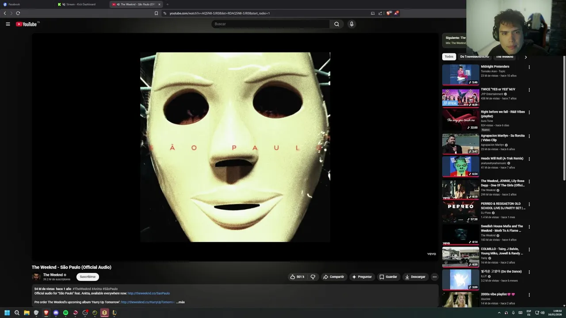Save video with Guardar button
The height and width of the screenshot is (318, 566).
[388, 277]
